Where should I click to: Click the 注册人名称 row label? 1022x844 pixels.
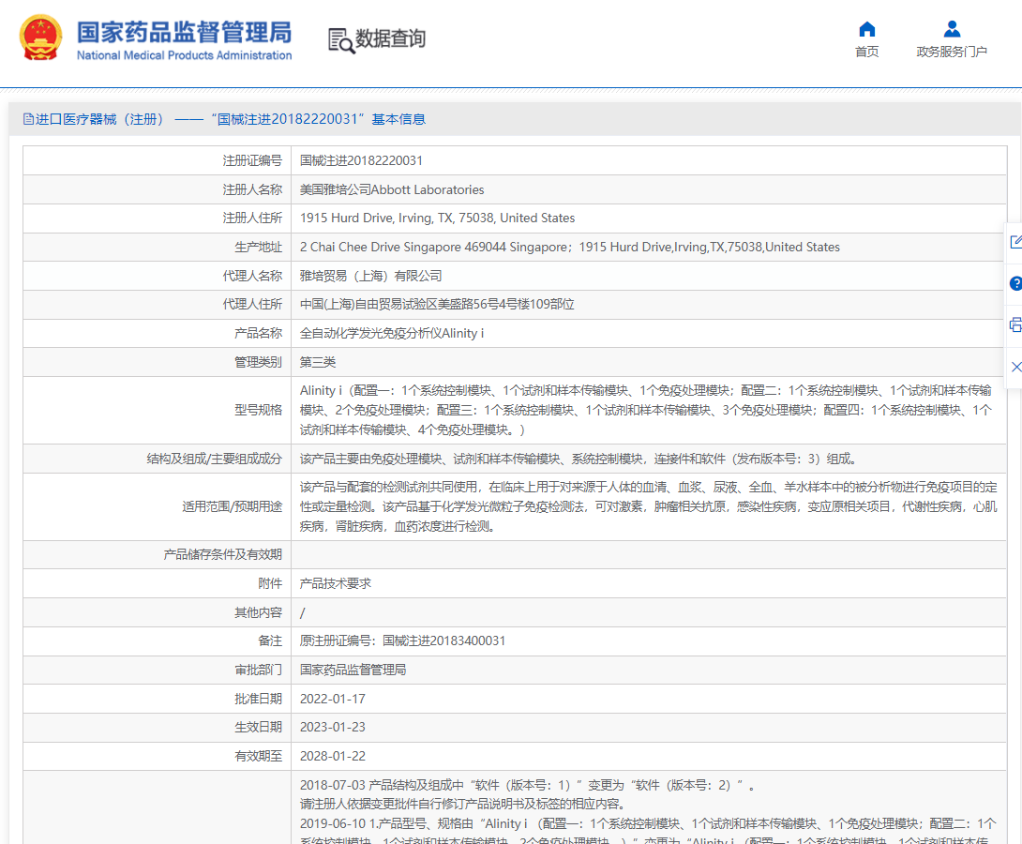tap(252, 189)
